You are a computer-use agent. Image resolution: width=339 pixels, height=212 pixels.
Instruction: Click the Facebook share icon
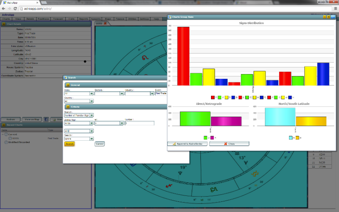(46, 120)
